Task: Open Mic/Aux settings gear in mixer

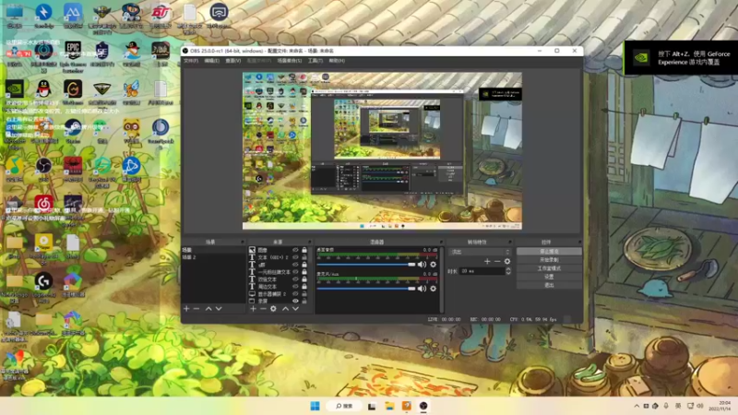Action: point(433,289)
